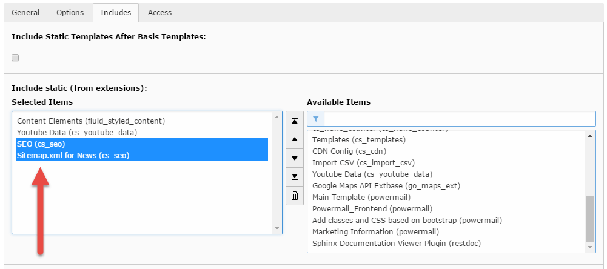Select Content Elements (fluid_styled_content) item

coord(91,121)
